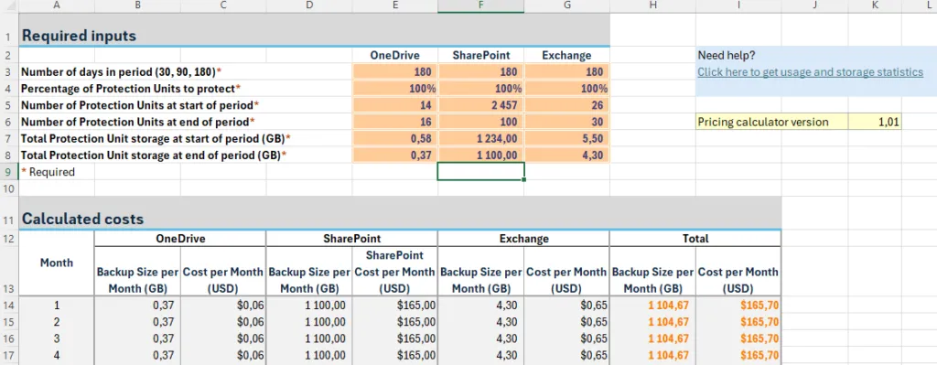Click OneDrive percentage to protect 100% cell
Viewport: 937px width, 365px height.
394,89
